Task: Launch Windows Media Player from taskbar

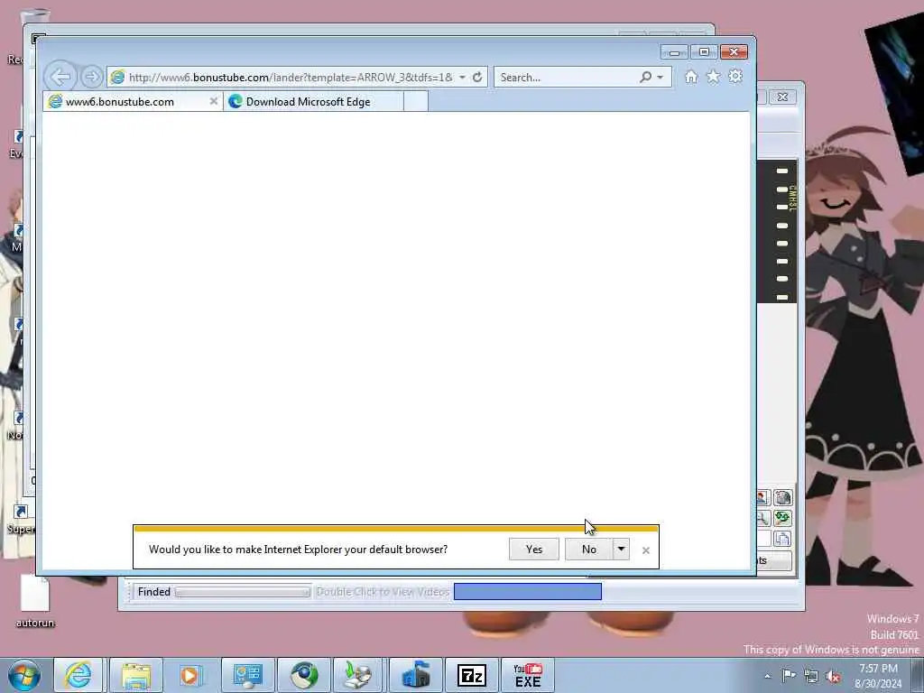Action: pyautogui.click(x=189, y=675)
